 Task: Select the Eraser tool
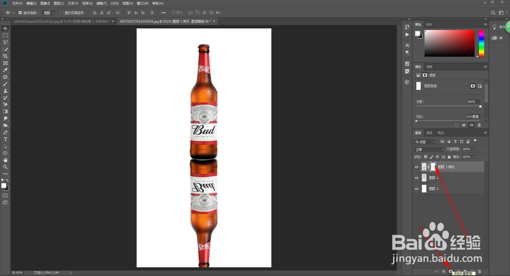(x=5, y=105)
